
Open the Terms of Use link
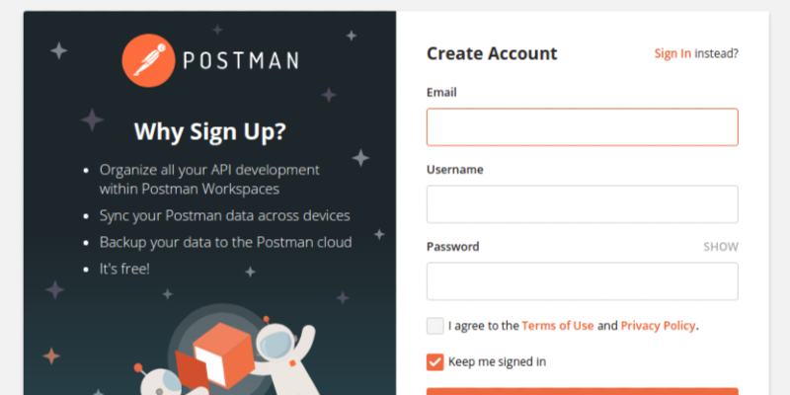coord(558,325)
